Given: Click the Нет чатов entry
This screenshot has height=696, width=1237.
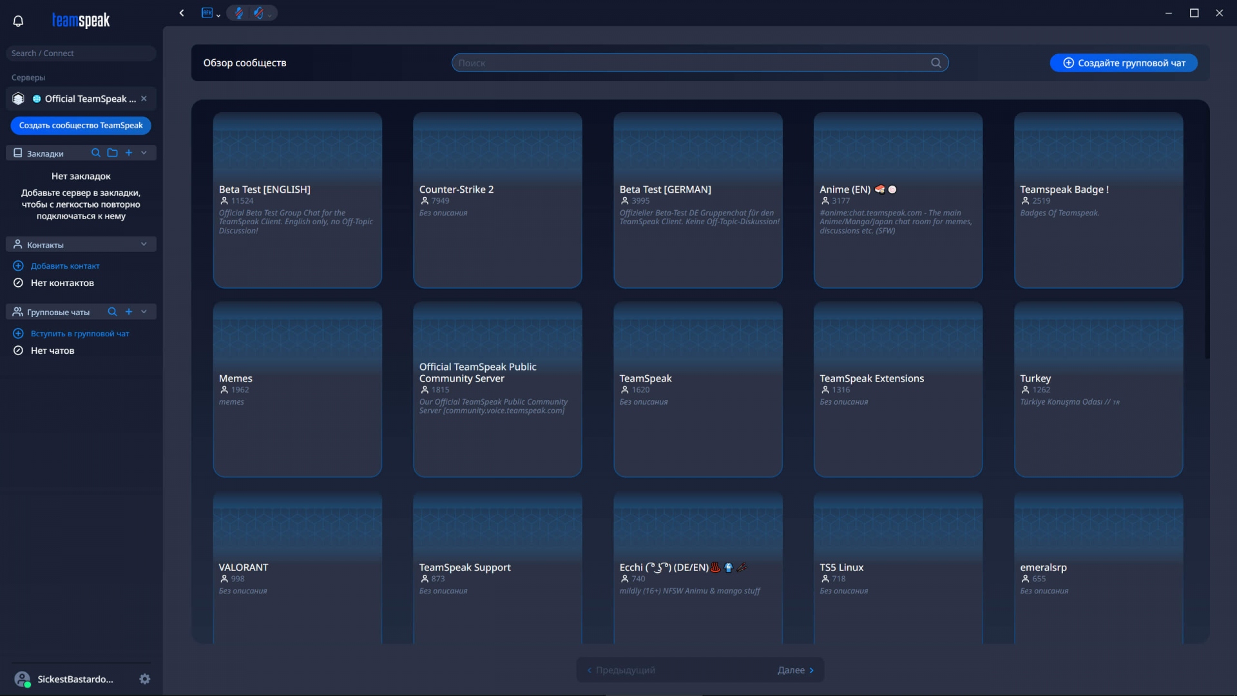Looking at the screenshot, I should [x=53, y=351].
